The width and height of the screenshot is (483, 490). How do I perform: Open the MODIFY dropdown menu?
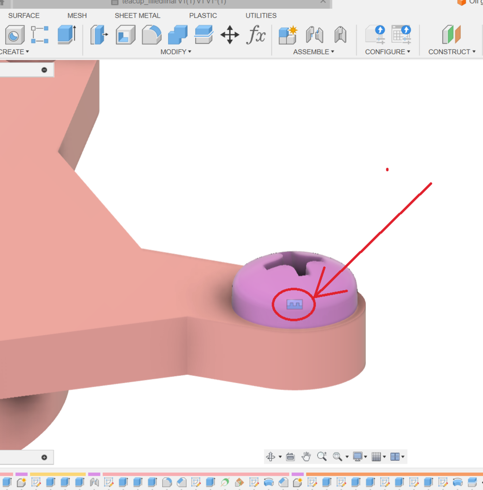coord(176,51)
